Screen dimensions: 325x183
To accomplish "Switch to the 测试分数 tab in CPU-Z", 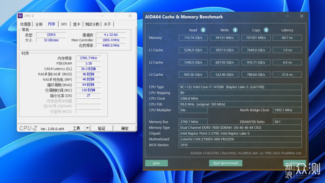I will coord(92,24).
